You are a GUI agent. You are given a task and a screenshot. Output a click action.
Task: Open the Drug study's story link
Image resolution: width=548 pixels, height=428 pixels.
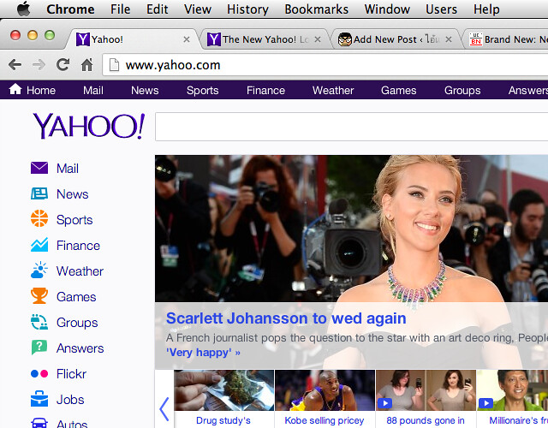click(223, 420)
